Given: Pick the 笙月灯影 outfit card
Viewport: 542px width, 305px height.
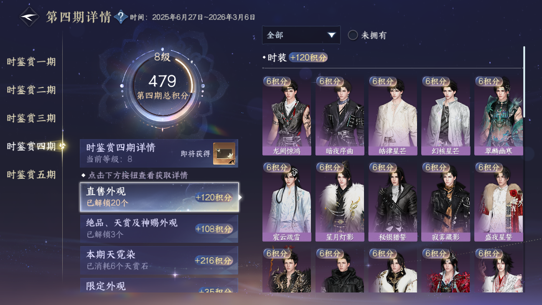Looking at the screenshot, I should tap(339, 202).
